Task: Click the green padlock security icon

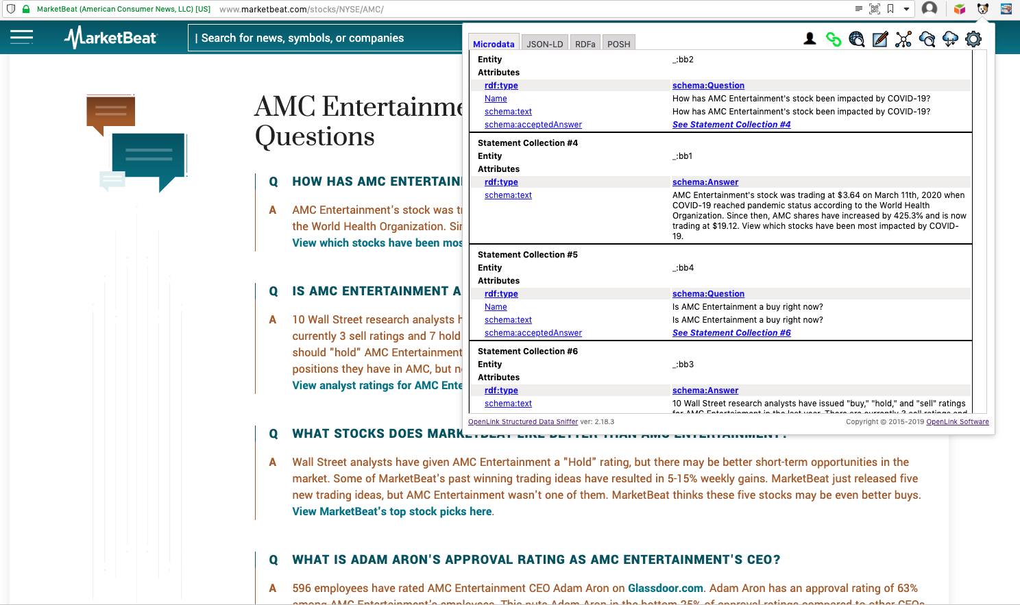Action: click(x=26, y=9)
